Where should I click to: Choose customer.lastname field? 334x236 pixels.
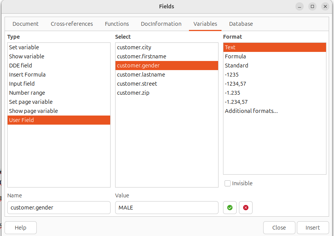click(141, 75)
